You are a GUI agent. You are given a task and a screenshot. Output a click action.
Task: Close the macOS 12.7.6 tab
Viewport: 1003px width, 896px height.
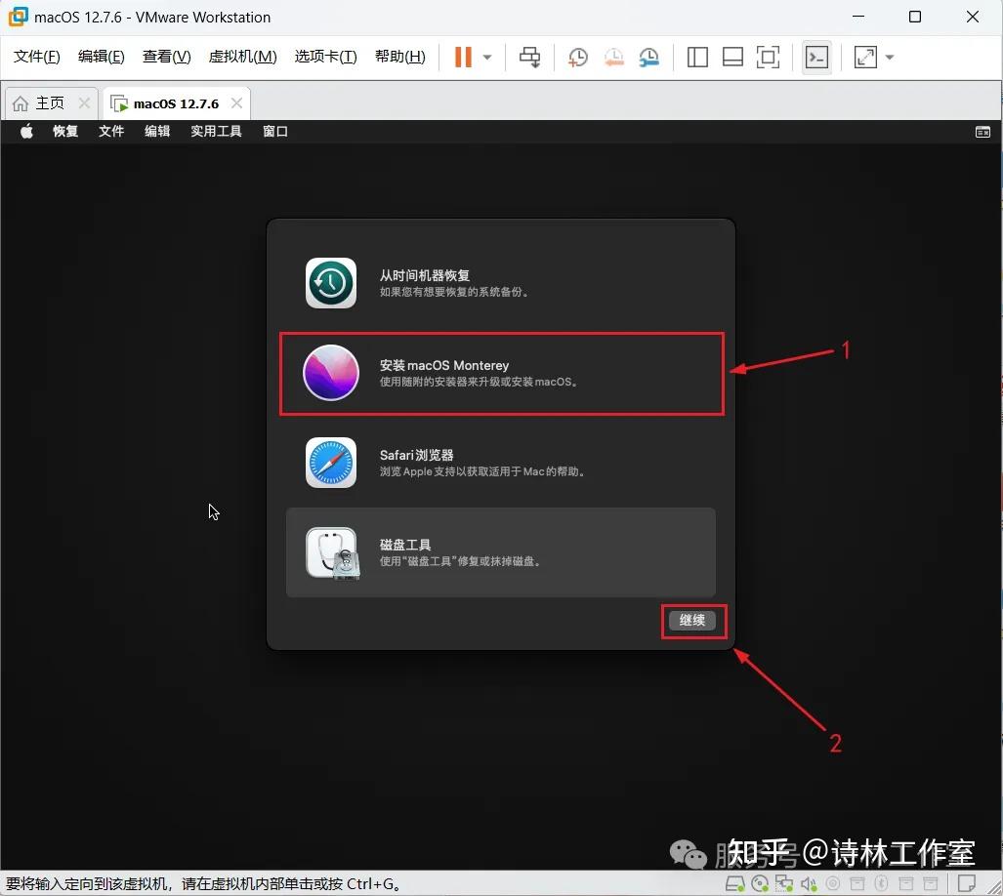236,102
